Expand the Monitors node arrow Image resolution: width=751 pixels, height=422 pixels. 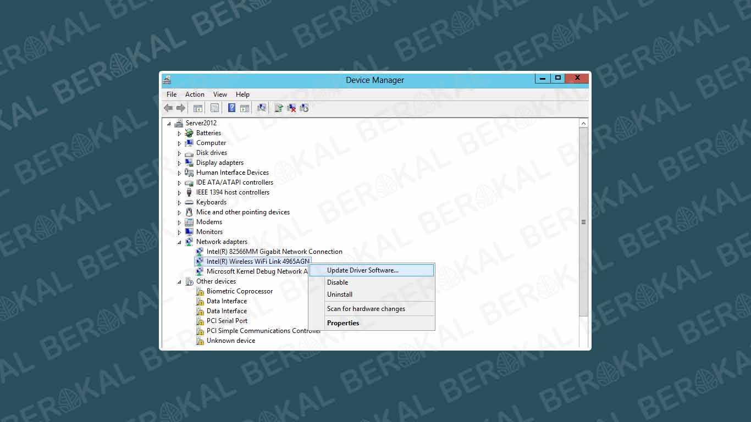pyautogui.click(x=179, y=232)
